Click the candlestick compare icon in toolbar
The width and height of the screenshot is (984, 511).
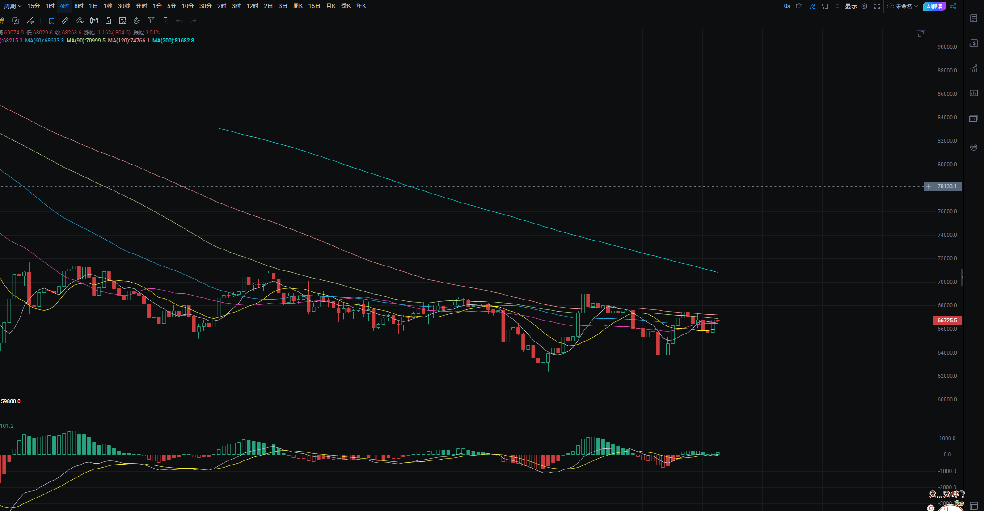94,21
